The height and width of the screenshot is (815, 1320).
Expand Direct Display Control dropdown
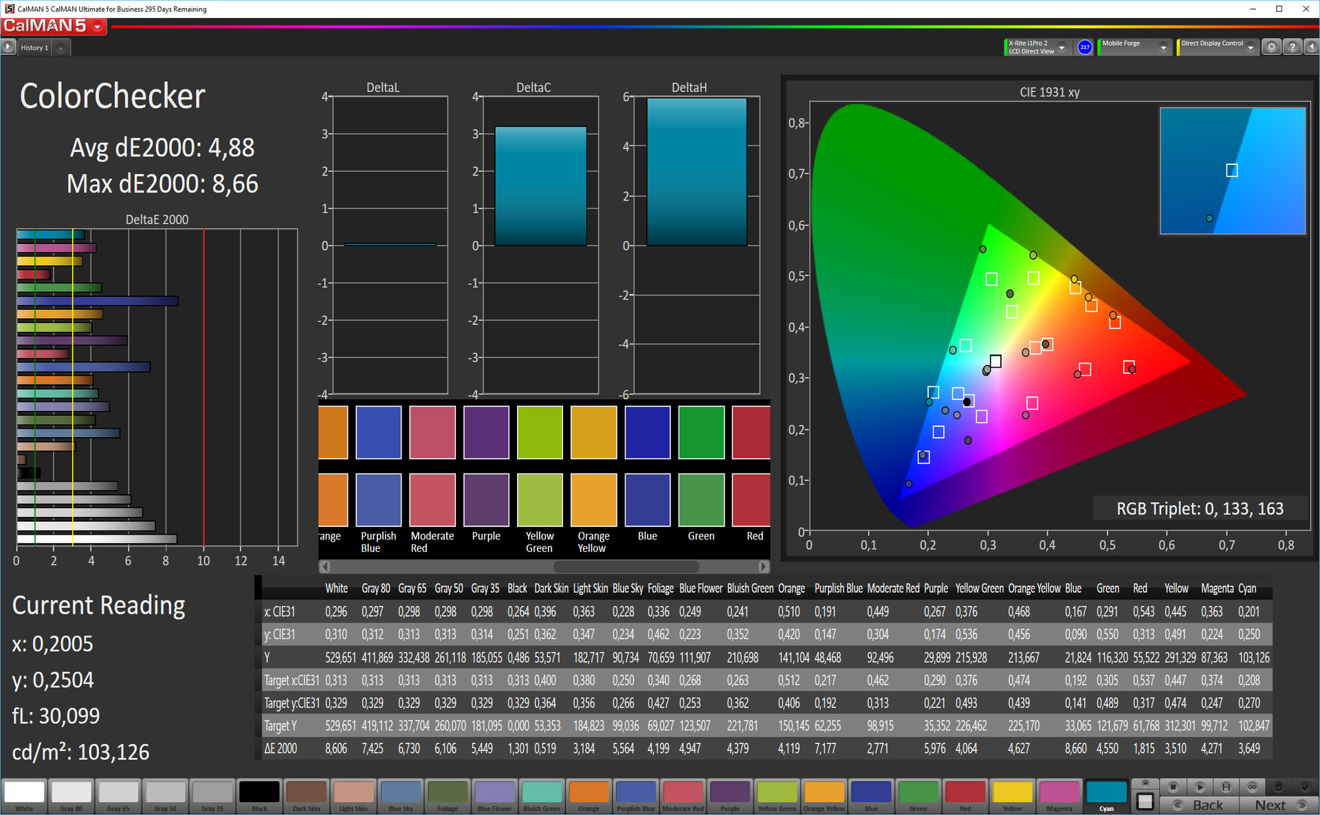pyautogui.click(x=1251, y=47)
